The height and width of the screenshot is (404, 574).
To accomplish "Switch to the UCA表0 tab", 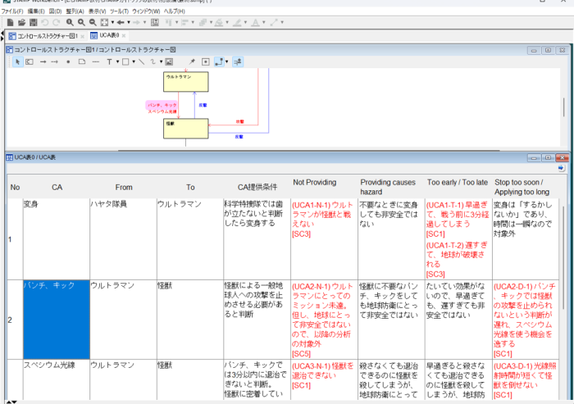I will [x=109, y=35].
